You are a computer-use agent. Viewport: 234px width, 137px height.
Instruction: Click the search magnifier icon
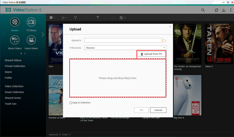tap(203, 10)
